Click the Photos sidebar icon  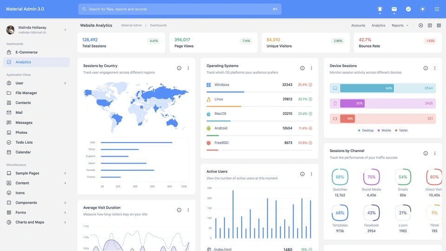pos(9,132)
